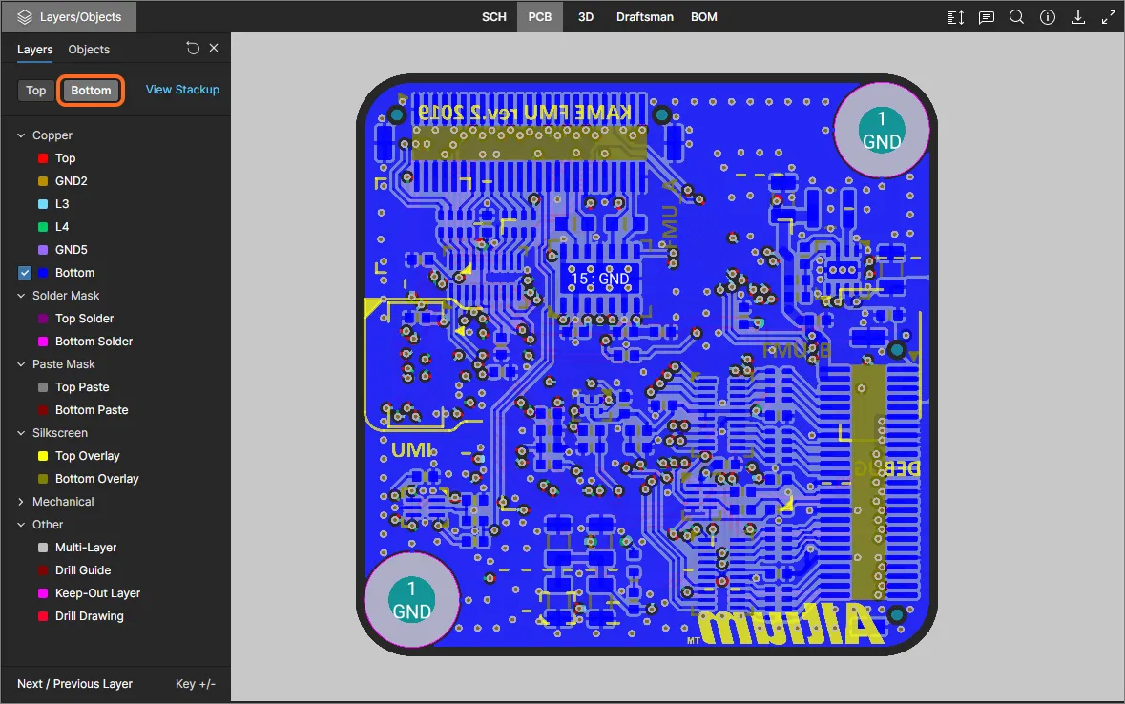Click the cyan L3 layer swatch
This screenshot has height=704, width=1125.
click(43, 204)
